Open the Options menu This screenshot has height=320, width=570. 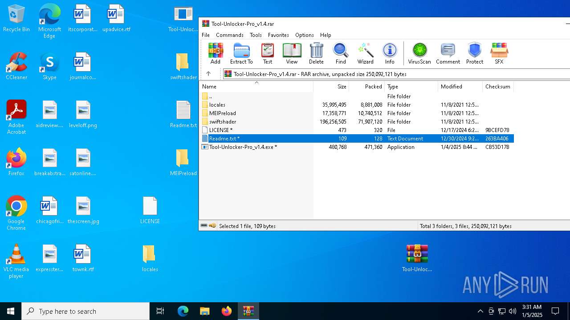click(x=305, y=35)
